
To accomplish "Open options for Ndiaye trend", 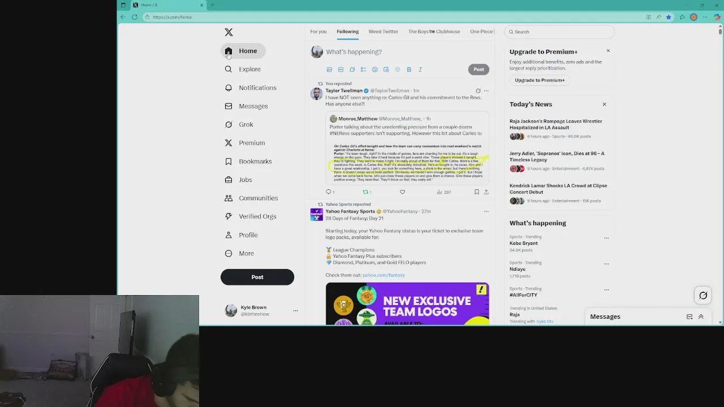I will tap(606, 263).
